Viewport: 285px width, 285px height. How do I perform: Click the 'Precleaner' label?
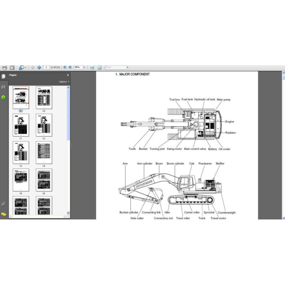pyautogui.click(x=205, y=164)
